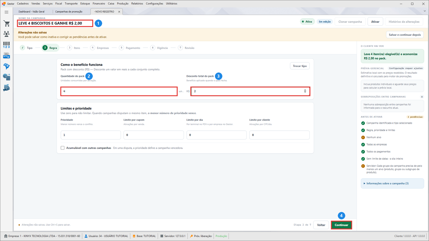Go to step 3 Itens in wizard
The image size is (429, 241).
coord(74,48)
